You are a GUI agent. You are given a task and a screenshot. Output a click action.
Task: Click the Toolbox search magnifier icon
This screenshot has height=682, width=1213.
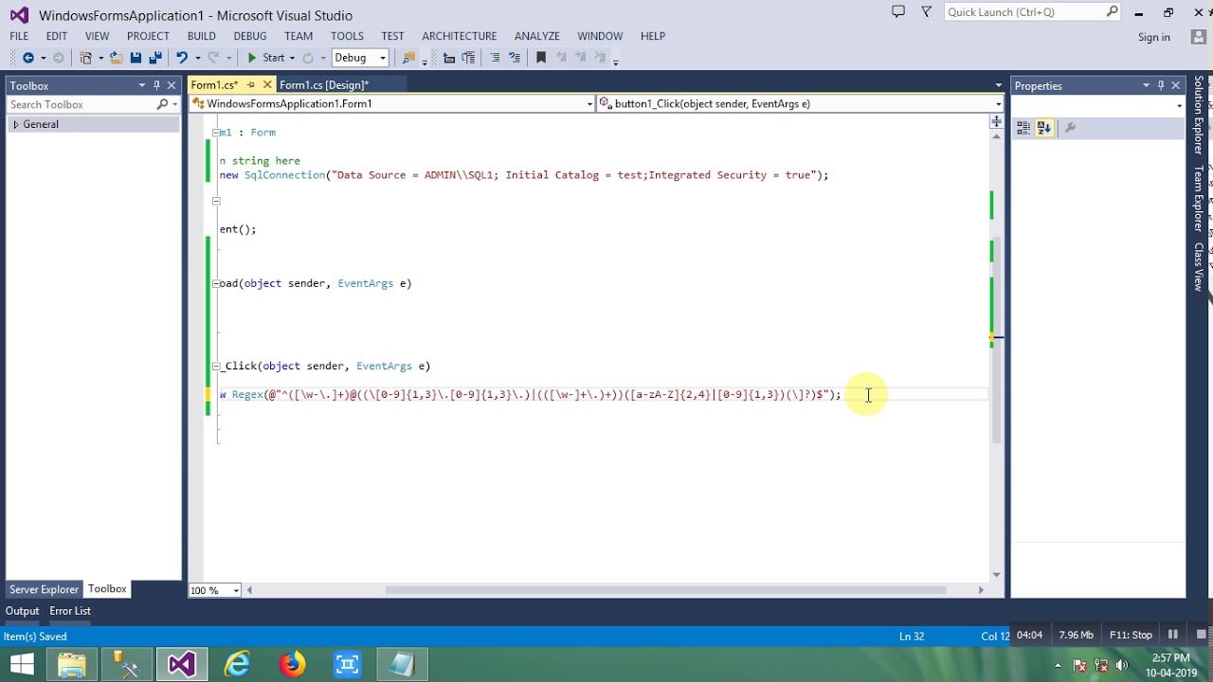click(163, 104)
